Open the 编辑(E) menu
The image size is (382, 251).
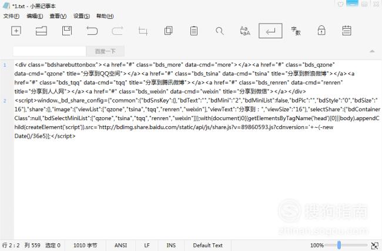coord(35,16)
